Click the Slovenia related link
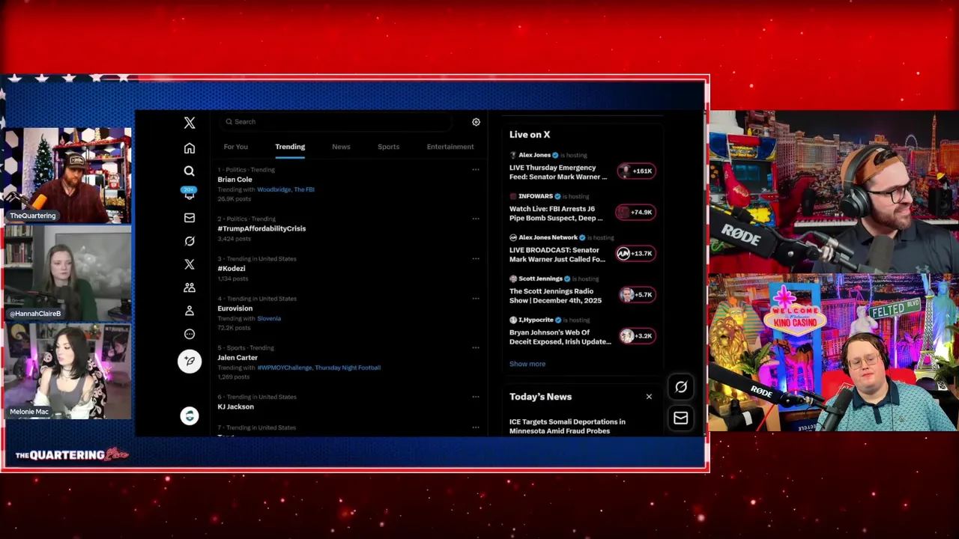The image size is (959, 539). click(x=269, y=318)
